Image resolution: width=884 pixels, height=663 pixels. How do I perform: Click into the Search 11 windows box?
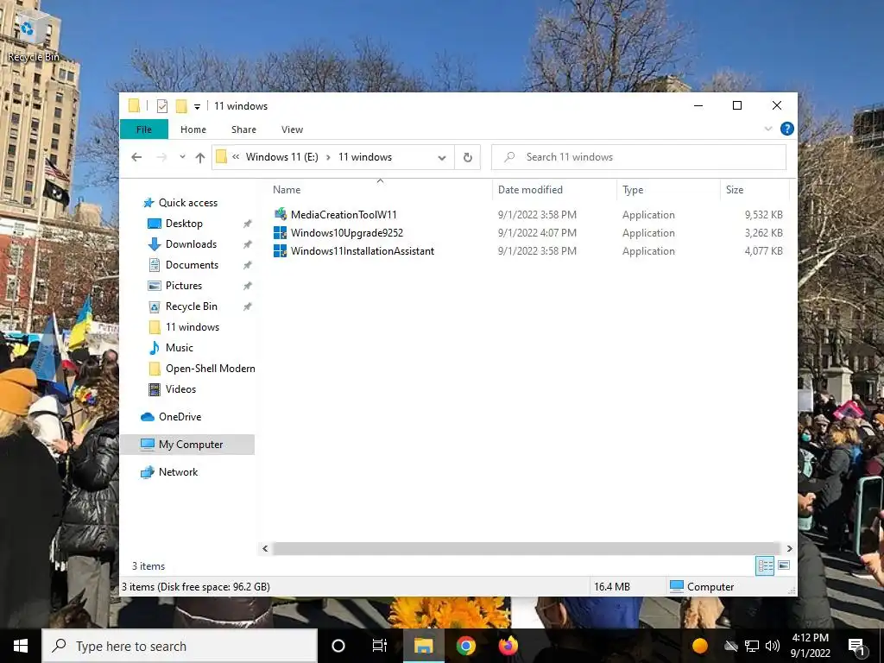[x=638, y=157]
